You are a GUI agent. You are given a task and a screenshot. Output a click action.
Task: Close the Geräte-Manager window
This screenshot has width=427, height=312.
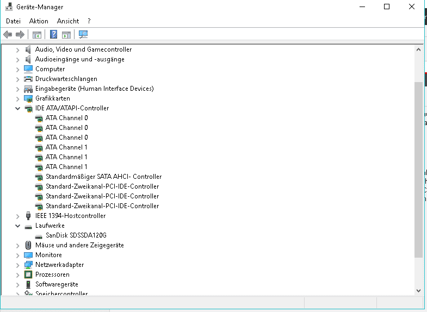click(x=412, y=7)
